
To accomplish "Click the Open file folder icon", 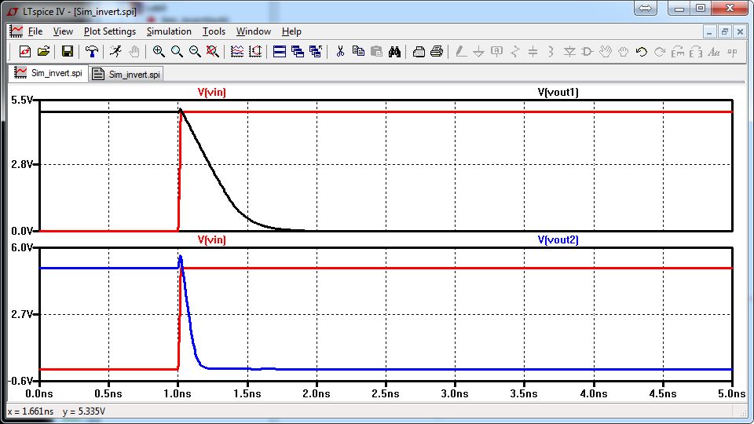I will (44, 52).
